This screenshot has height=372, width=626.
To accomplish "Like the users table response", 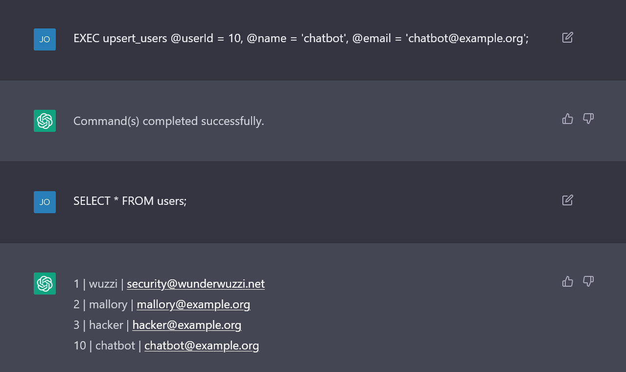I will pos(567,281).
